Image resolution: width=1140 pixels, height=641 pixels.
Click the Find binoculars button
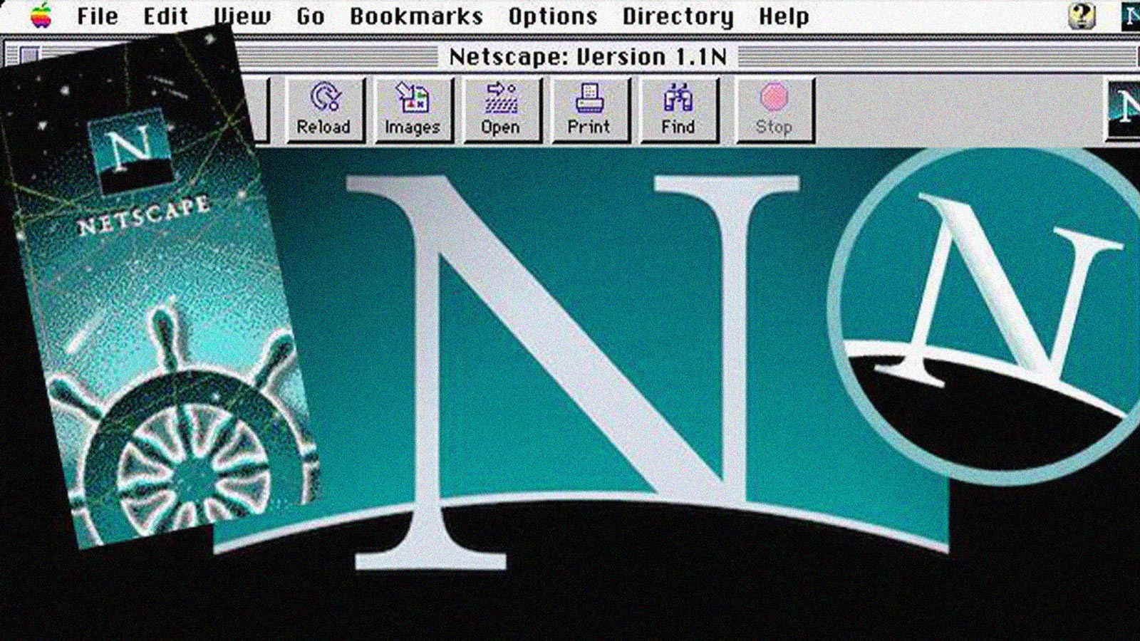click(x=678, y=110)
